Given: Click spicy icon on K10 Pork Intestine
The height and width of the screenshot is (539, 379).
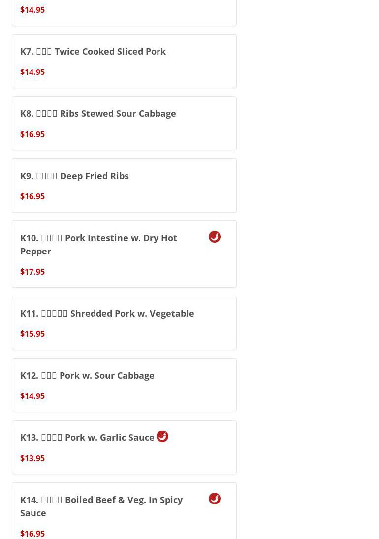Looking at the screenshot, I should pyautogui.click(x=215, y=237).
